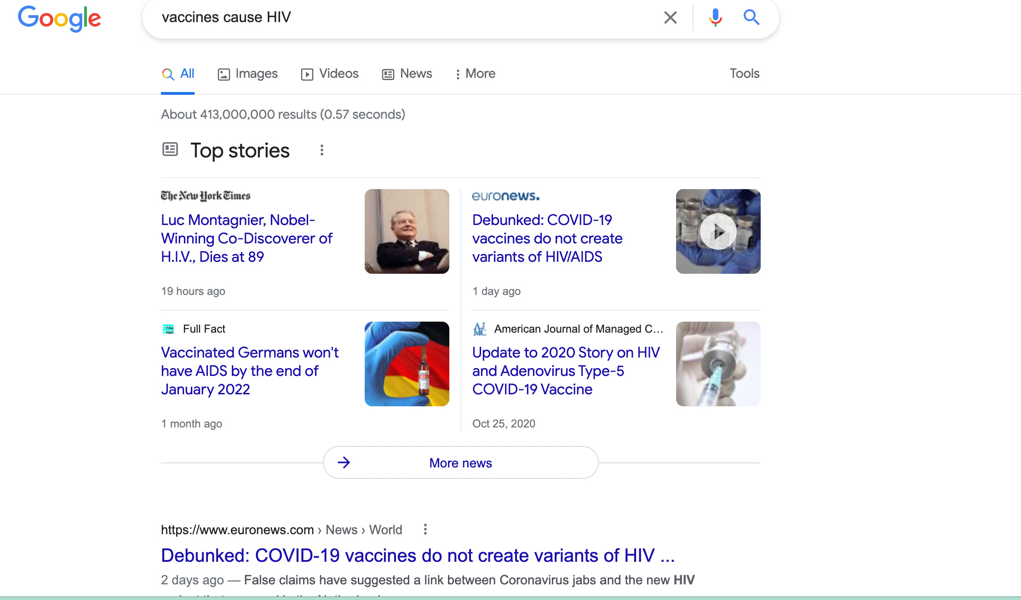
Task: Play the Euronews video thumbnail
Action: [x=718, y=231]
